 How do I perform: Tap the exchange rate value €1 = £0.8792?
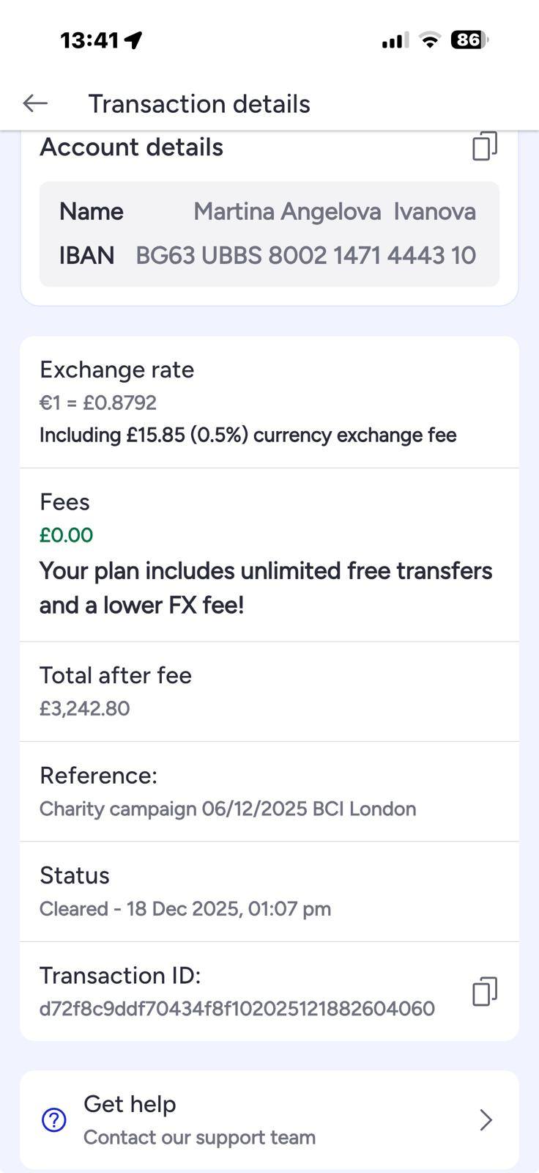98,402
